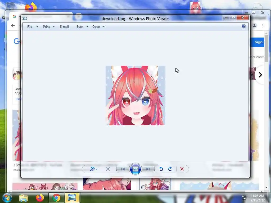Expand the zoom level dropdown arrow
This screenshot has width=271, height=203.
coord(97,169)
